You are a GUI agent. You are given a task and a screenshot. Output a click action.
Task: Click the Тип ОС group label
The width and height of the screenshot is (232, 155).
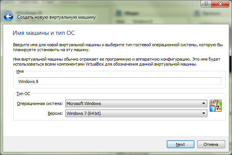pos(23,94)
